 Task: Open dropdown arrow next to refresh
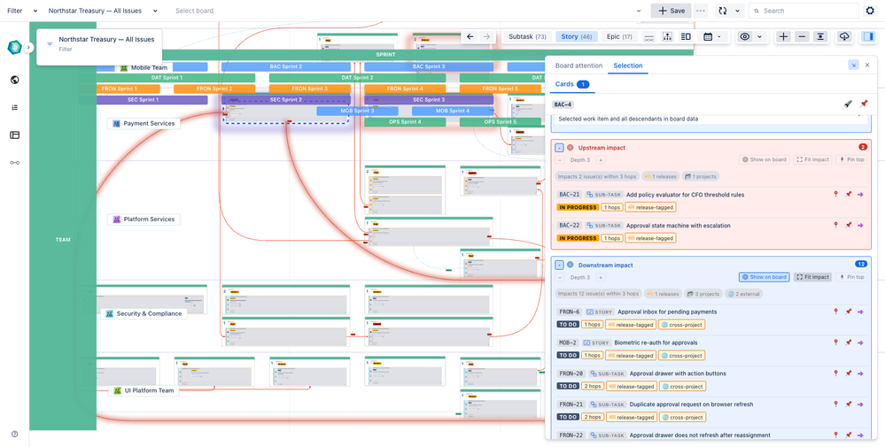pos(737,11)
